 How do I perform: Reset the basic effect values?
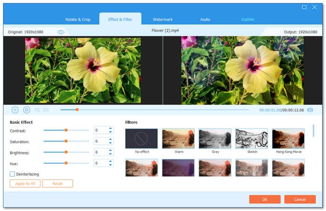[x=57, y=184]
